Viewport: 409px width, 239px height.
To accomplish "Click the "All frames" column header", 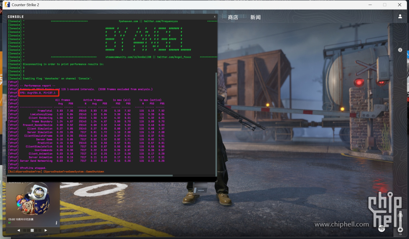I will click(x=63, y=100).
